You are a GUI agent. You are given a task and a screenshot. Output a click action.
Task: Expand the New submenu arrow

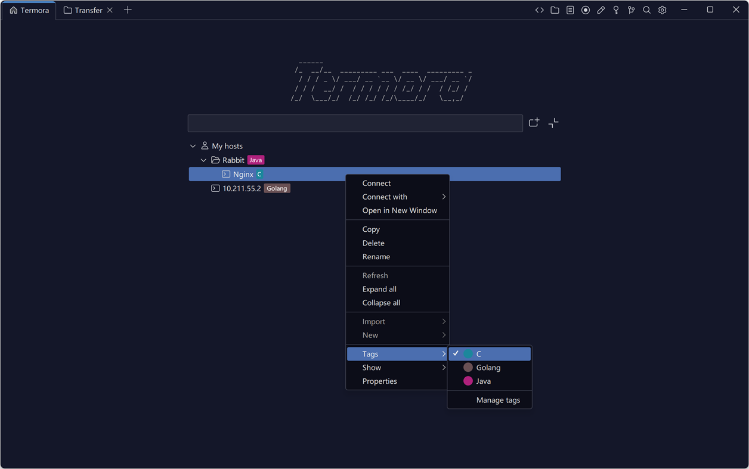tap(444, 335)
